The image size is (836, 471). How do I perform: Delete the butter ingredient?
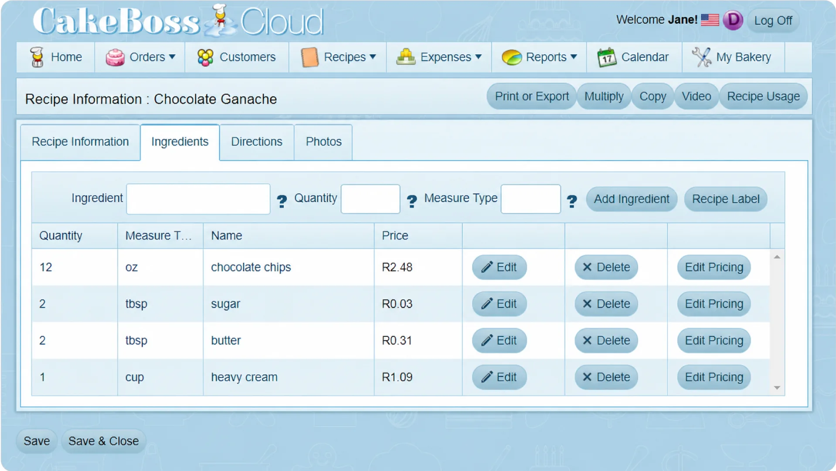606,340
